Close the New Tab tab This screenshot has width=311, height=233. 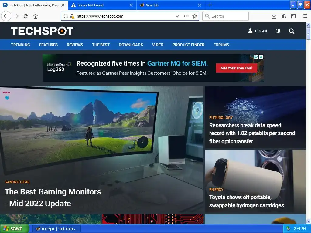200,5
